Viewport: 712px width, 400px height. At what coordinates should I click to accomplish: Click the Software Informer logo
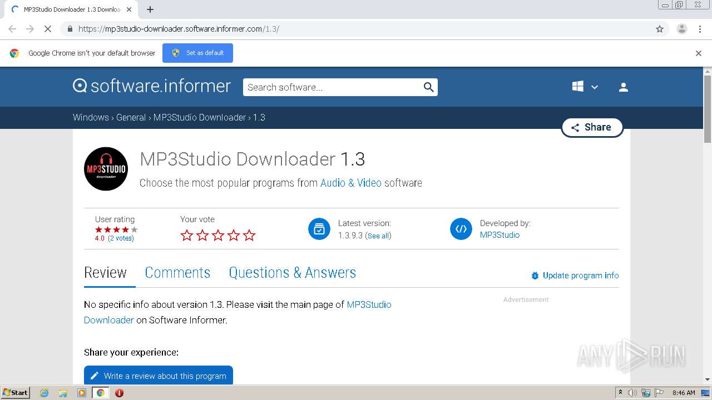151,86
